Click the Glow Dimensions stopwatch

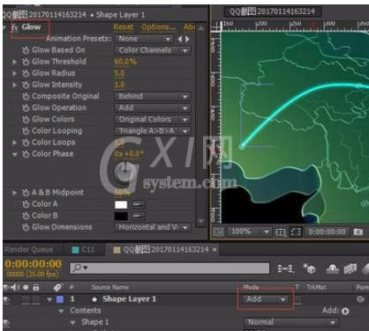(x=26, y=227)
